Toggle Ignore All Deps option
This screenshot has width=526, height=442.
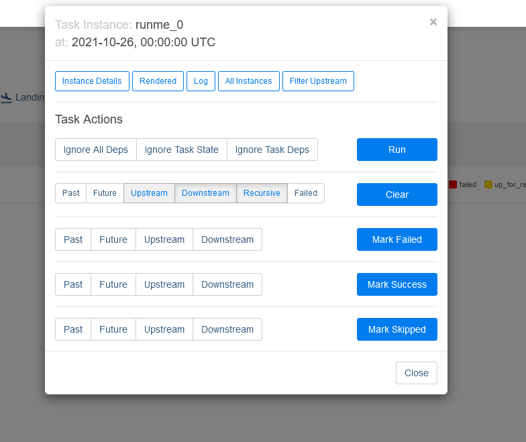[95, 150]
